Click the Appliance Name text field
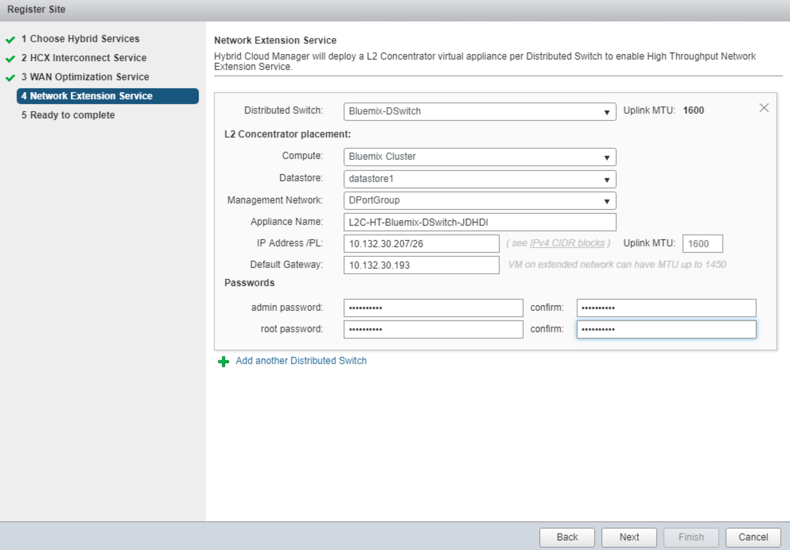This screenshot has width=790, height=550. (479, 222)
